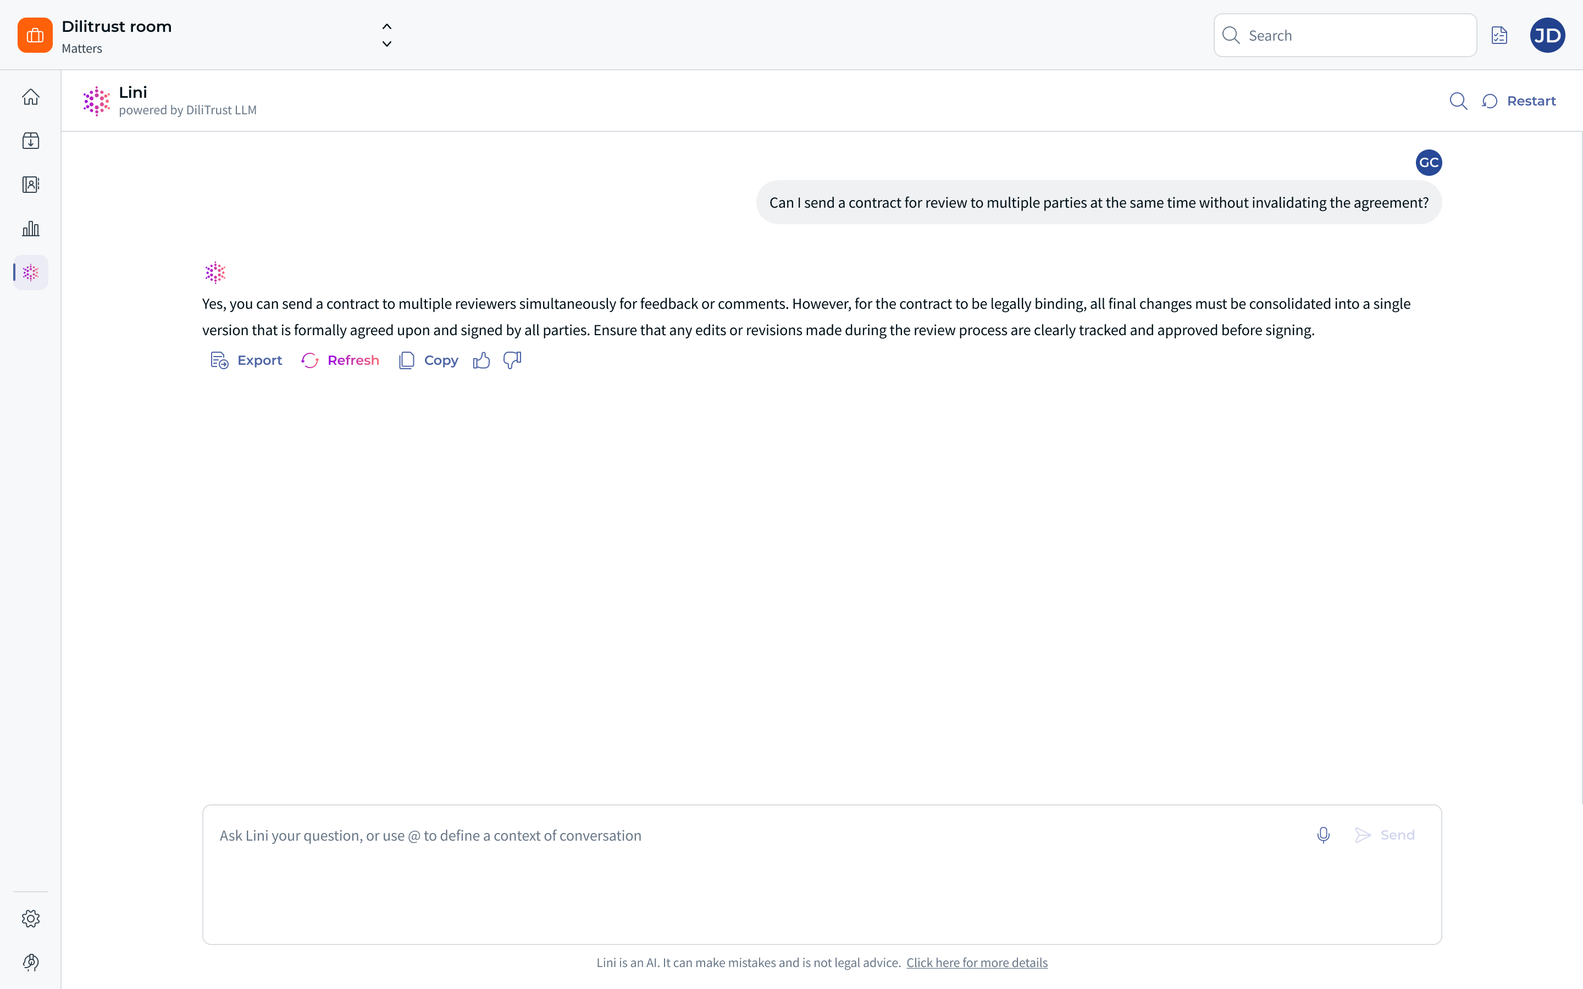Open the bar chart analytics sidebar icon
This screenshot has height=989, width=1583.
click(x=31, y=228)
